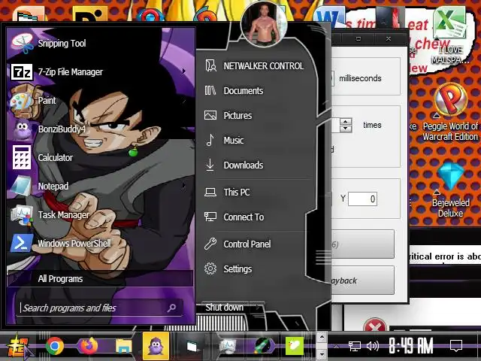The image size is (481, 361).
Task: Click the Shut down button
Action: 224,308
